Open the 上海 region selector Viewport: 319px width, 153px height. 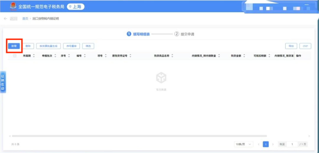coord(75,6)
